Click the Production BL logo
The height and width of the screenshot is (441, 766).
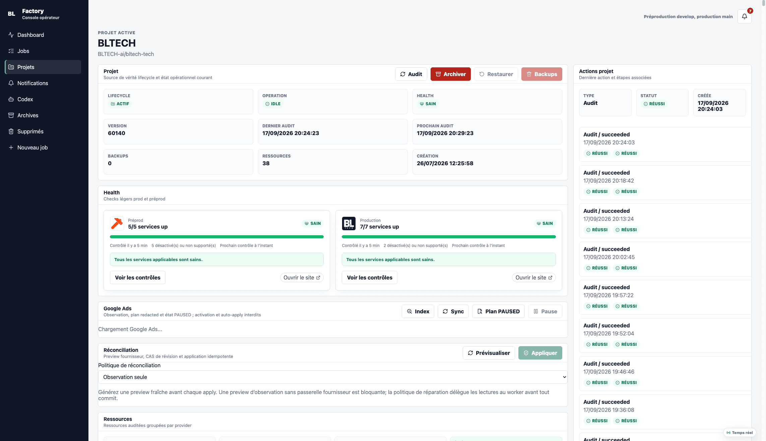click(349, 224)
